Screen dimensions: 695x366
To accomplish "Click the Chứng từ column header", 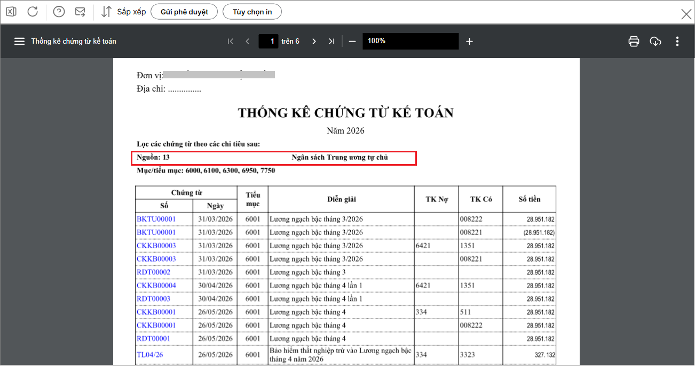I will (186, 192).
